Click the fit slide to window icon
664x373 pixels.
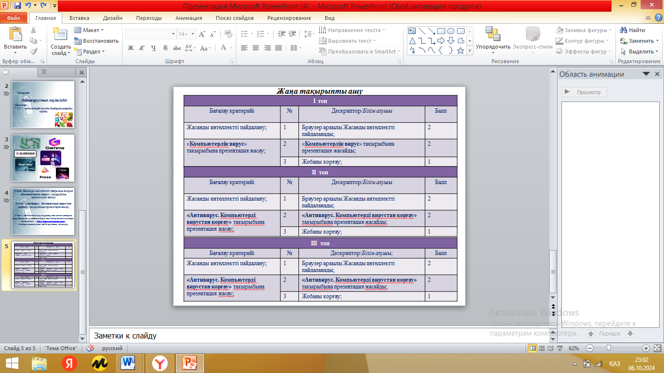[x=656, y=348]
